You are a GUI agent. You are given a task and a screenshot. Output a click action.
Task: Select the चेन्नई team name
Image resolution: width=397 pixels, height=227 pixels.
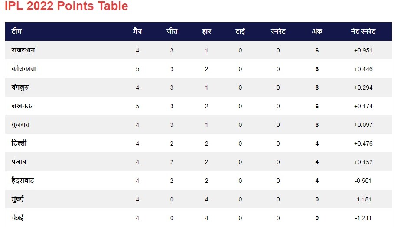(x=17, y=217)
